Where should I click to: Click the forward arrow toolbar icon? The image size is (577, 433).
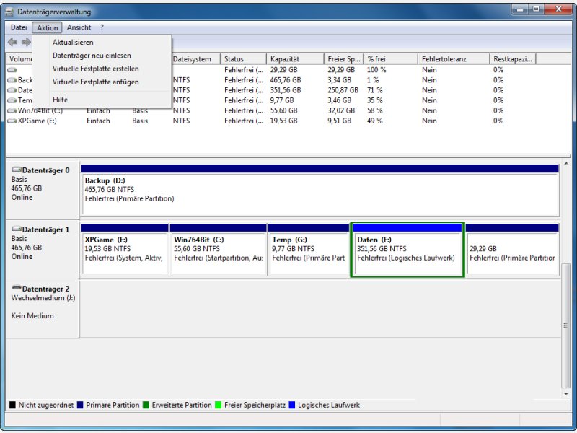pos(26,42)
